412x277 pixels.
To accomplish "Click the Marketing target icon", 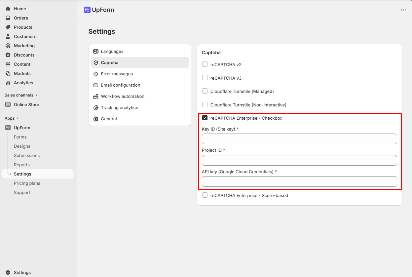I will [x=8, y=46].
